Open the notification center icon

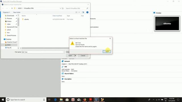178,99
